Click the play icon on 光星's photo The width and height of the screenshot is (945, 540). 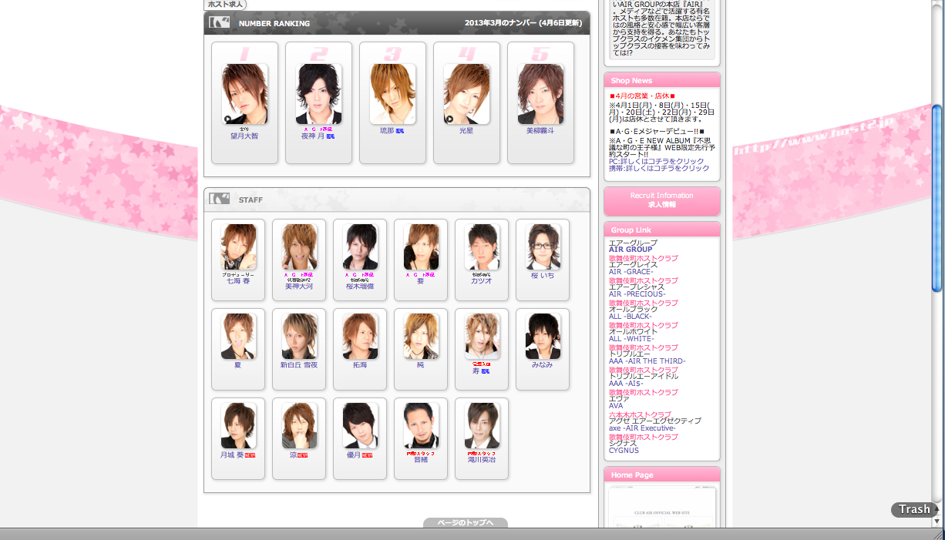click(x=449, y=119)
